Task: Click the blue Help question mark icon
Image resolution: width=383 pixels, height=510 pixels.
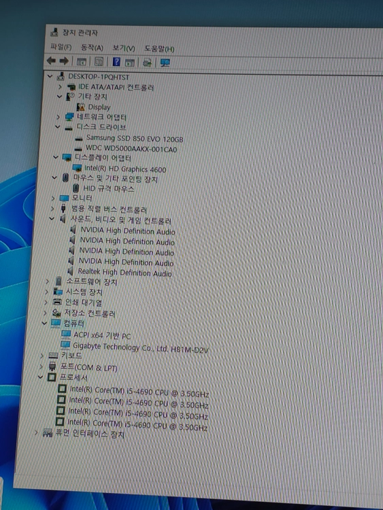Action: [116, 61]
